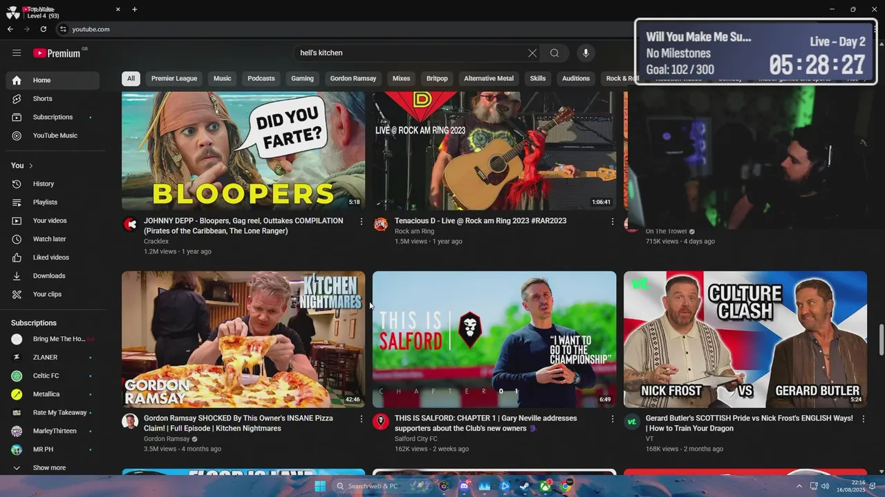Open Your clips in the sidebar

(53, 294)
